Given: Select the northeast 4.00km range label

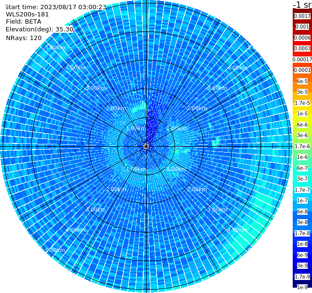Looking at the screenshot, I should tap(237, 68).
